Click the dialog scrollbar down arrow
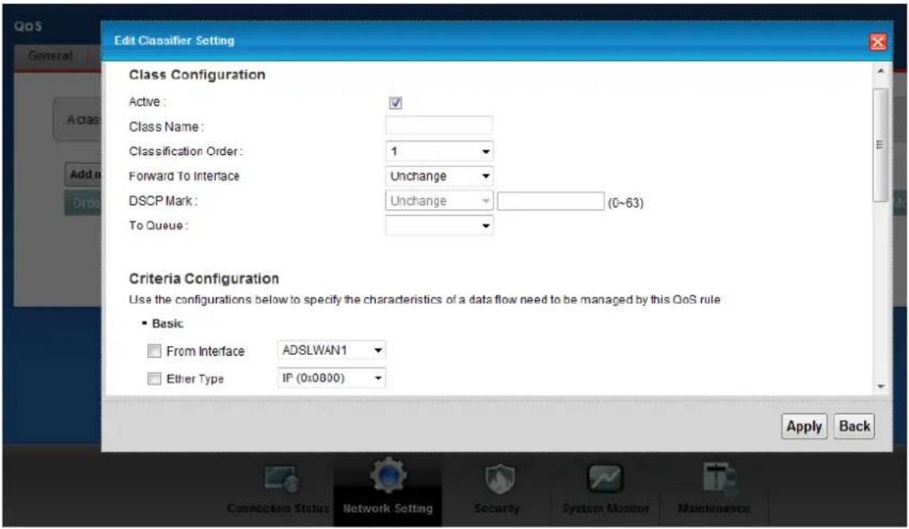Viewport: 909px width, 529px height. click(880, 386)
